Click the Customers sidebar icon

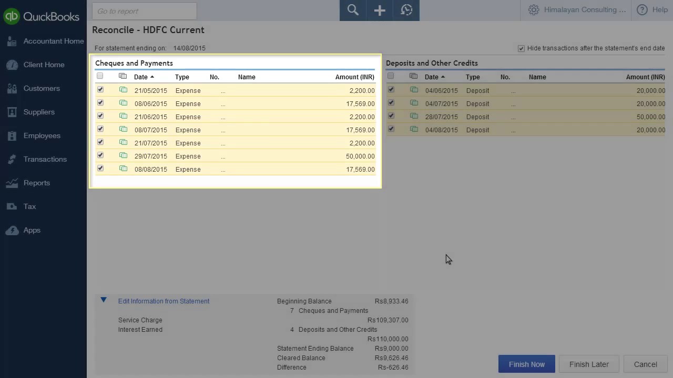click(x=12, y=89)
